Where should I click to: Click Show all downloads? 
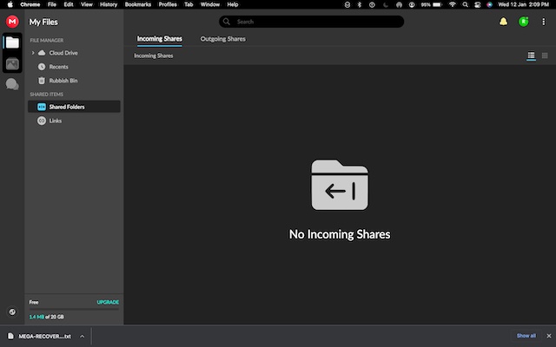point(526,336)
